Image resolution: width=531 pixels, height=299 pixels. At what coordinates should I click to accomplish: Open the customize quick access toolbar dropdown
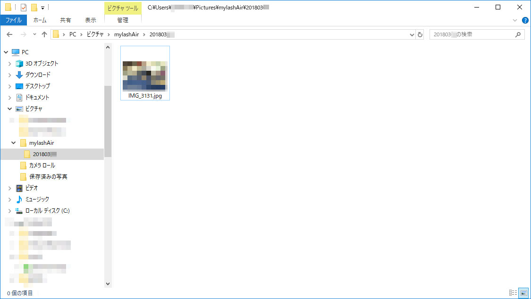pyautogui.click(x=42, y=8)
